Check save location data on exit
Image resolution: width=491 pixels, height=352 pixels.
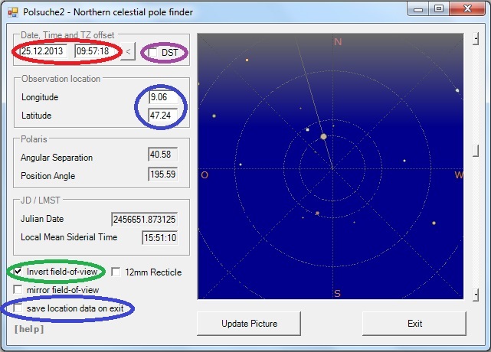(18, 308)
